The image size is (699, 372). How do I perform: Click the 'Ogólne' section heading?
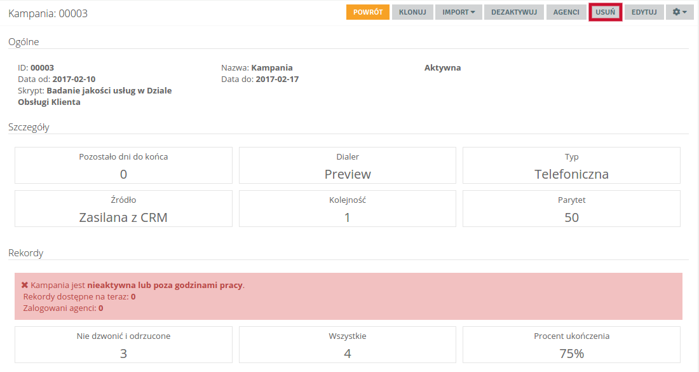24,42
